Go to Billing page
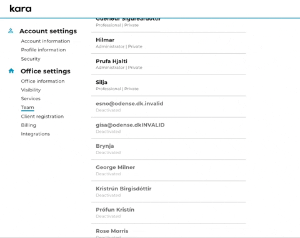 coord(29,125)
